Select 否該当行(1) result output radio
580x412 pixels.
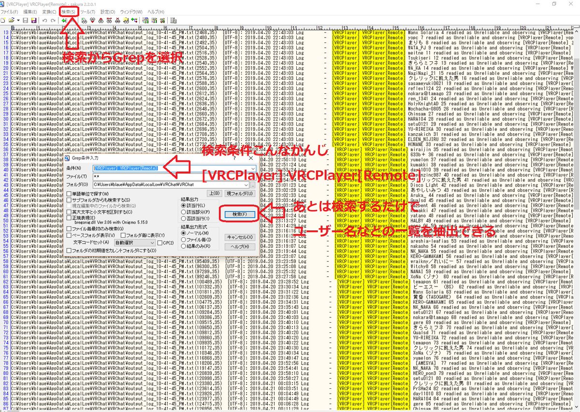[x=183, y=218]
